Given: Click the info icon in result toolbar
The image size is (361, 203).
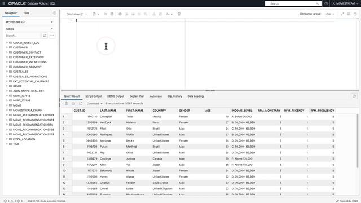Looking at the screenshot, I should (x=73, y=104).
